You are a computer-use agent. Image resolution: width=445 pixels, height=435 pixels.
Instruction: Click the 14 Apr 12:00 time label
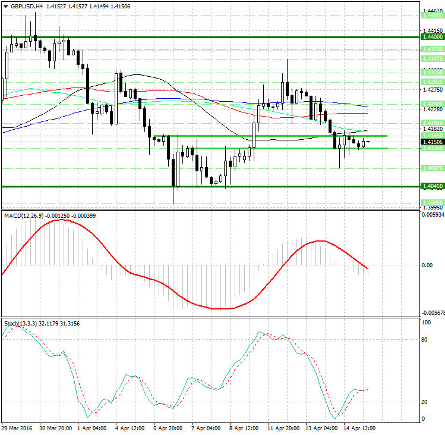(x=361, y=428)
